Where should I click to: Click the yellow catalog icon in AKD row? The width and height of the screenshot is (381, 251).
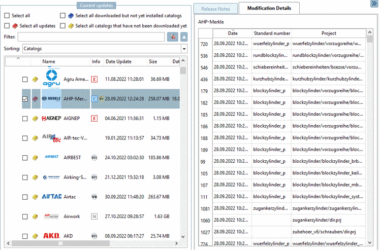click(35, 236)
